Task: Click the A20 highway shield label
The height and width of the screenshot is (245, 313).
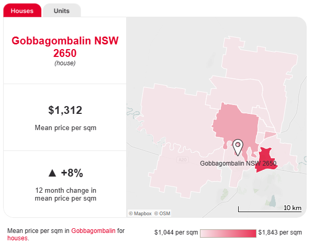Action: click(183, 160)
